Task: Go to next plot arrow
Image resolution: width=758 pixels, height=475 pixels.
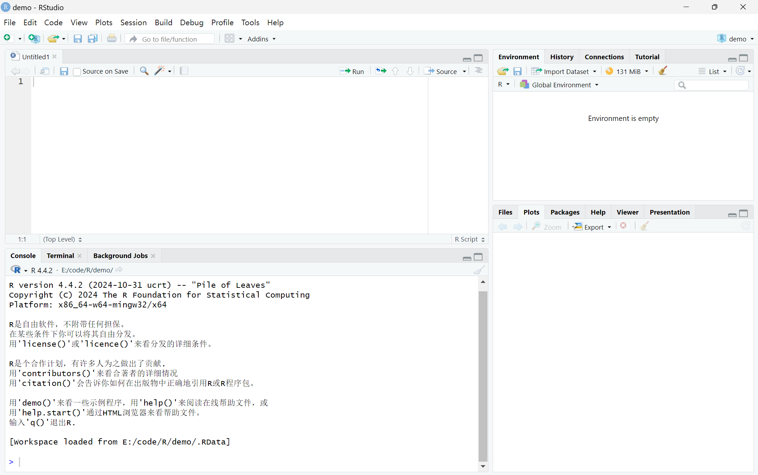Action: pos(518,227)
